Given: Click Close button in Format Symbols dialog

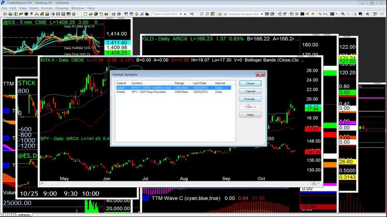Looking at the screenshot, I should 250,83.
